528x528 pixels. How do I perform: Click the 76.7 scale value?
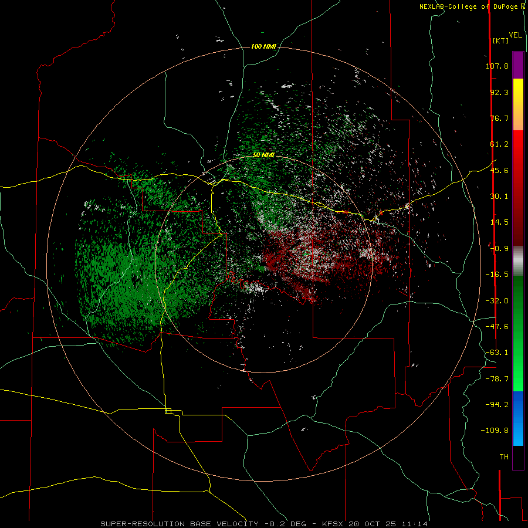[x=499, y=118]
